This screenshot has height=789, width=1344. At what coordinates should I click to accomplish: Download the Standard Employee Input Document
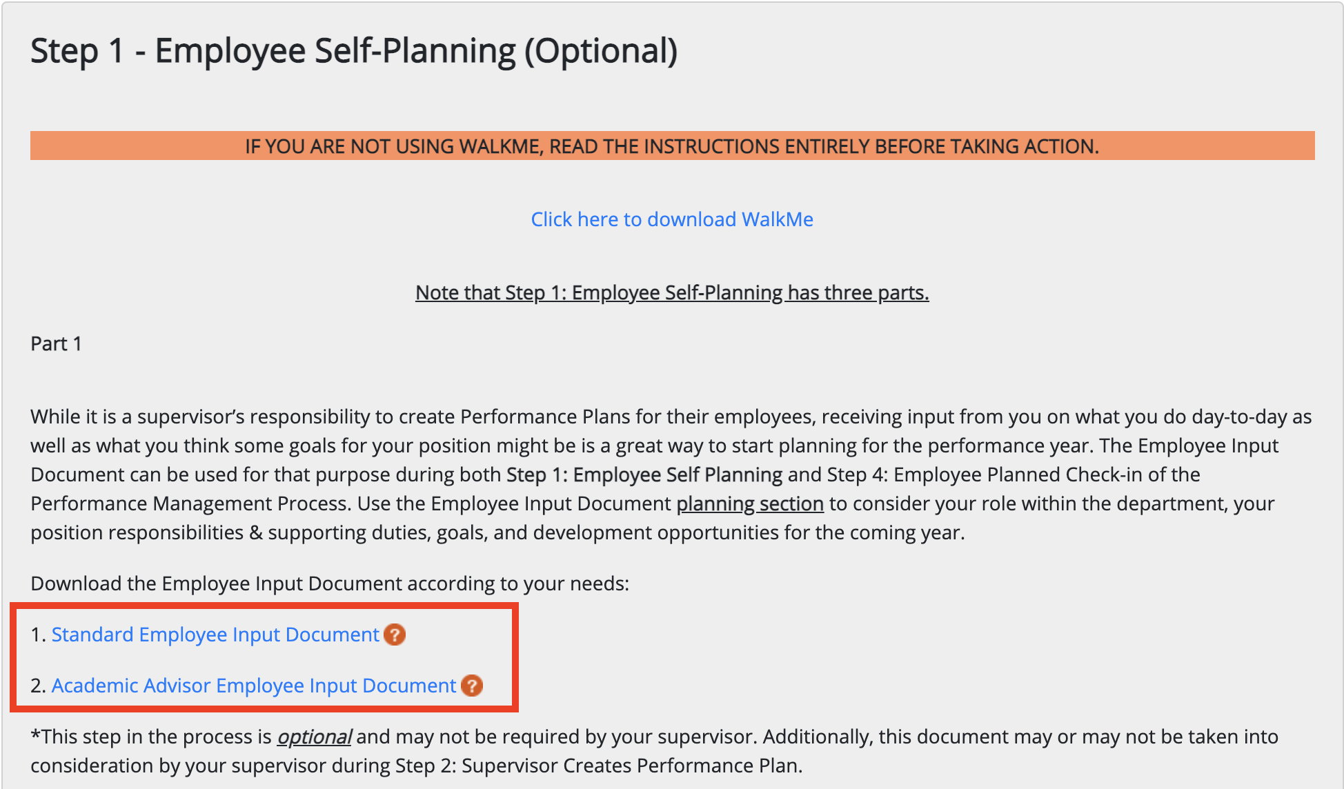(215, 635)
